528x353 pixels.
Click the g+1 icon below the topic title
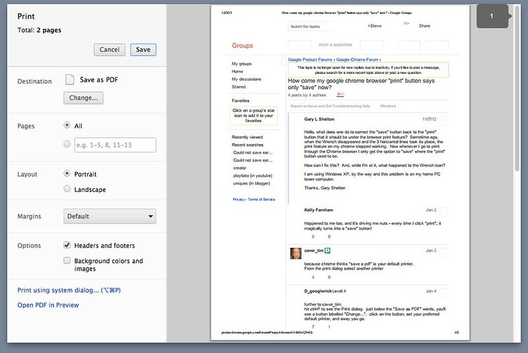click(340, 94)
